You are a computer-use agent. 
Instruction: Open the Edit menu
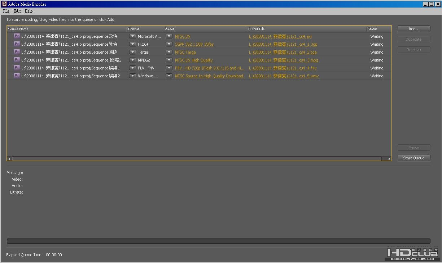[17, 11]
